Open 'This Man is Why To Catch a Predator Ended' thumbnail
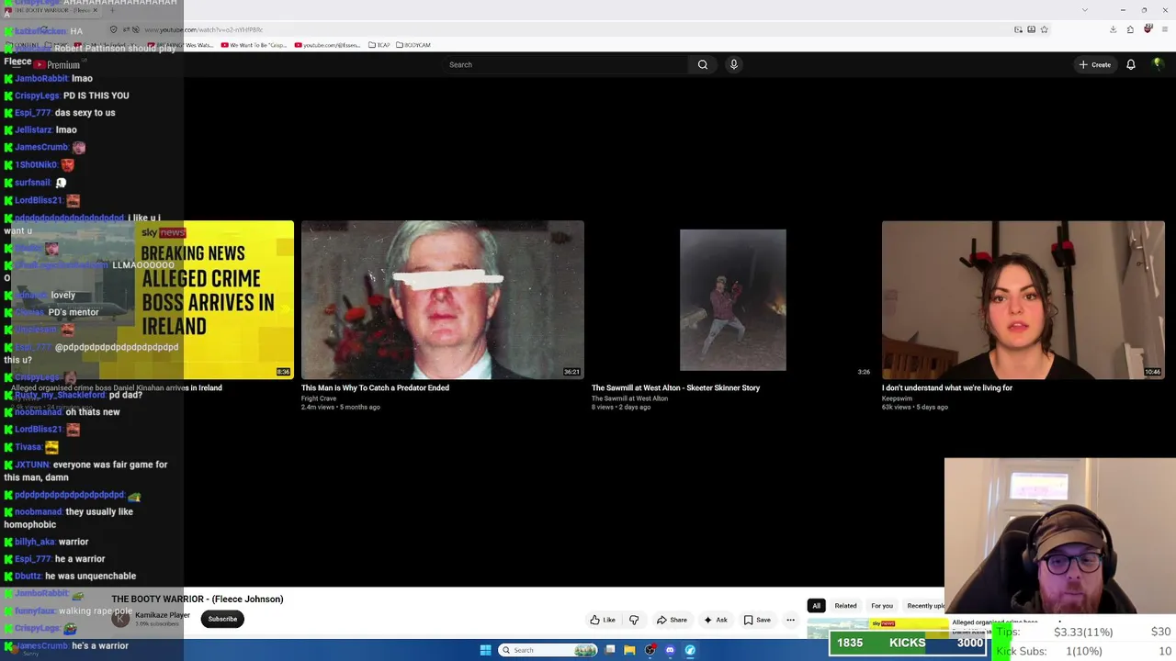 [x=443, y=299]
